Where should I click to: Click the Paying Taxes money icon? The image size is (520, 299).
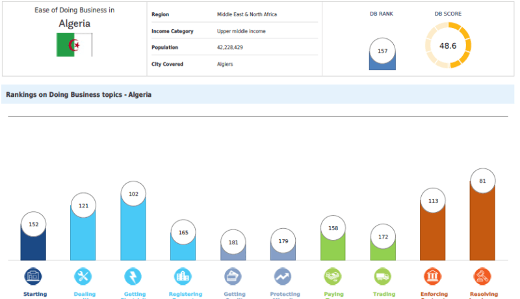(x=333, y=276)
